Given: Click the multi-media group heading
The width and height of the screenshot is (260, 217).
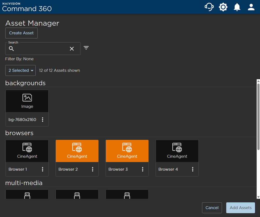Looking at the screenshot, I should point(24,183).
